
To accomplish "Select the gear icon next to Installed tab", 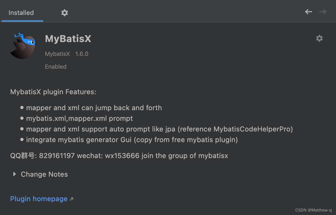I will (65, 13).
